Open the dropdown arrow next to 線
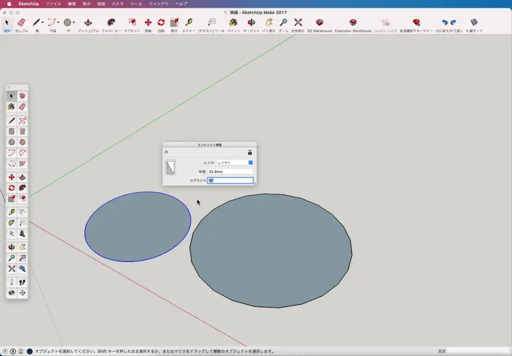Screen dimensions: 512x356 [42, 22]
